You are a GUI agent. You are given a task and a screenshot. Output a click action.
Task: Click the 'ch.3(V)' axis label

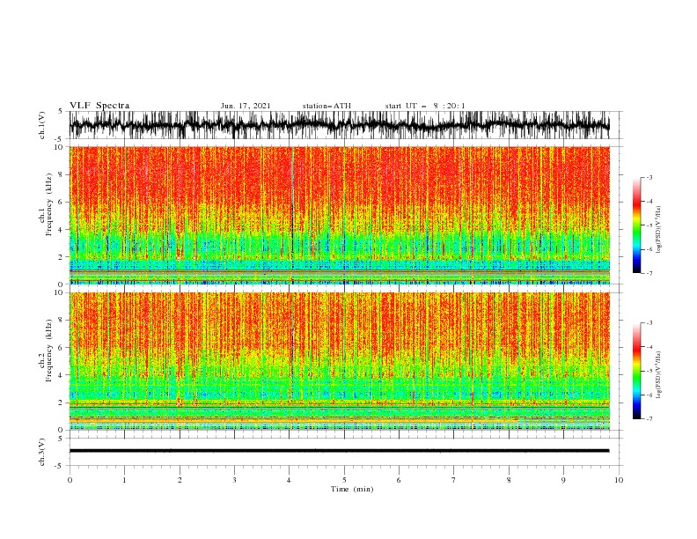42,452
